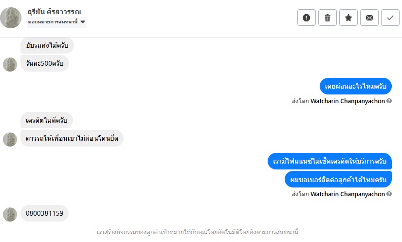
Task: Mark conversation unread with envelope icon
Action: [369, 18]
